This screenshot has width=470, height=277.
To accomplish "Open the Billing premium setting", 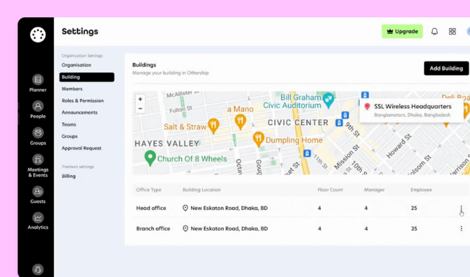I will [68, 176].
